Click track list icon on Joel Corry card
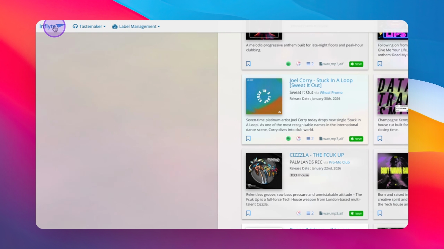Screen dimensions: 444x249 (x=310, y=139)
